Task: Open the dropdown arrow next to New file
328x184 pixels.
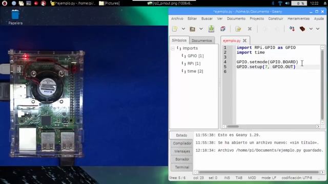Action: pyautogui.click(x=183, y=29)
